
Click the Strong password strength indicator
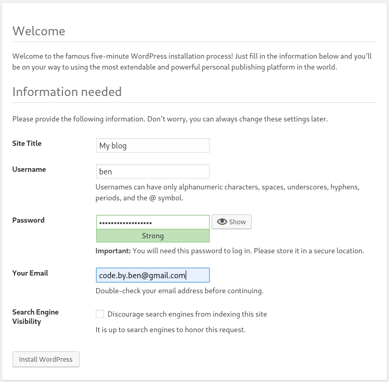point(152,236)
